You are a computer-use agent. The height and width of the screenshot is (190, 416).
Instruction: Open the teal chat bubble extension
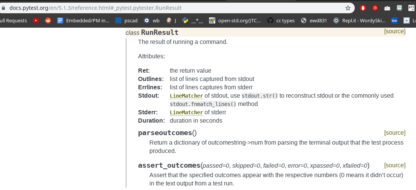399,8
